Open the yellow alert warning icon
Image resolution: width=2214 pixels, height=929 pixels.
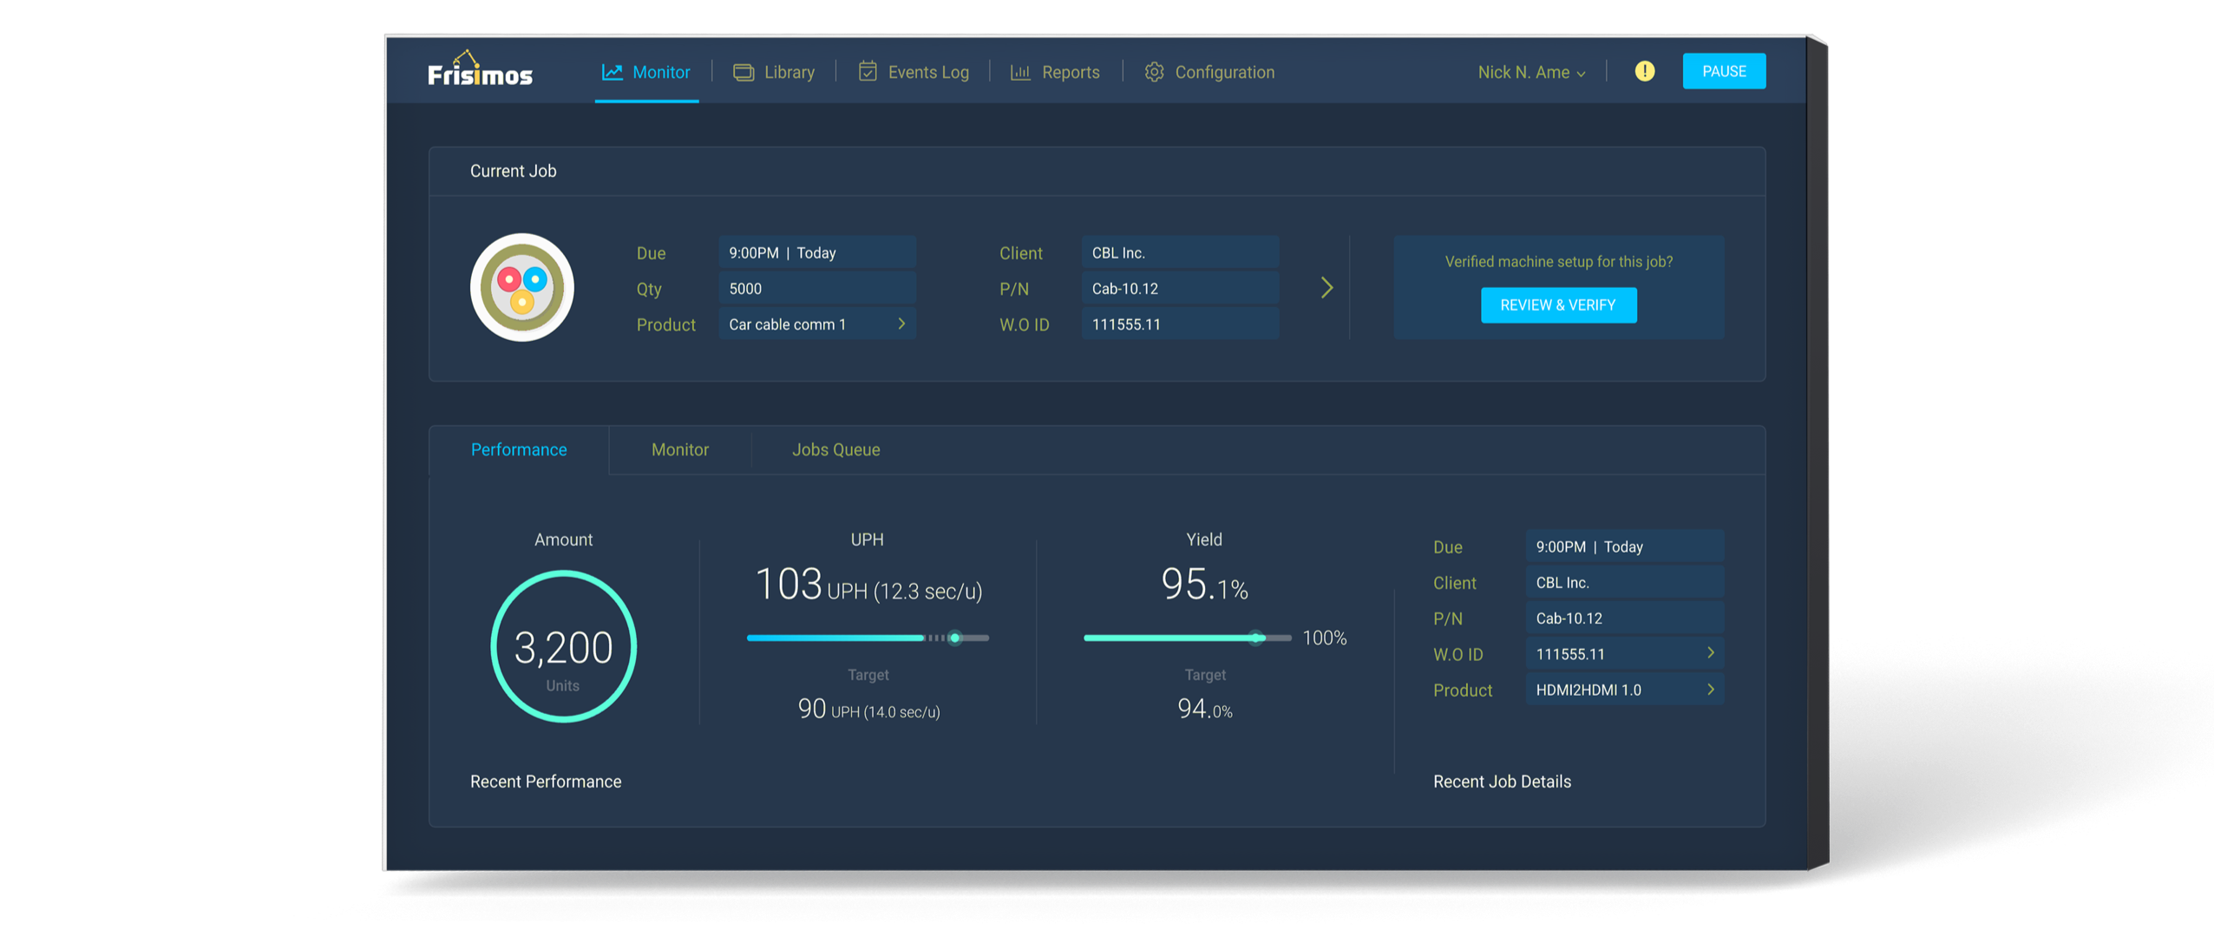click(1644, 71)
